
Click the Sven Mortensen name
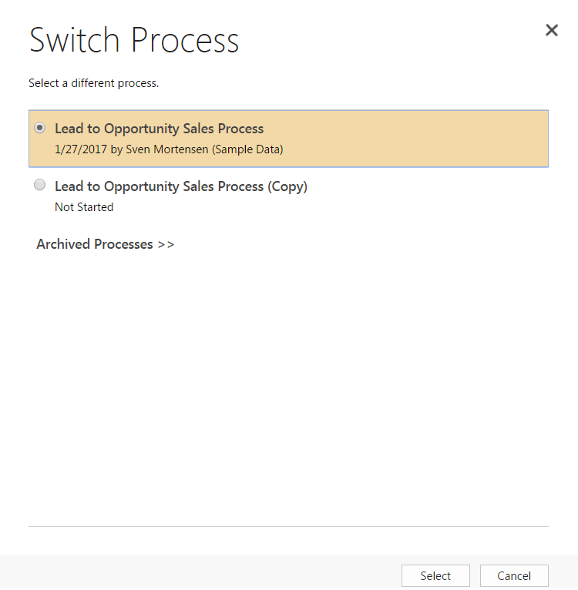tap(167, 149)
